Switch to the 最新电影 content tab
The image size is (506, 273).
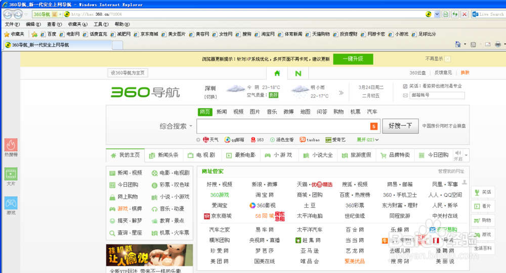tap(241, 155)
